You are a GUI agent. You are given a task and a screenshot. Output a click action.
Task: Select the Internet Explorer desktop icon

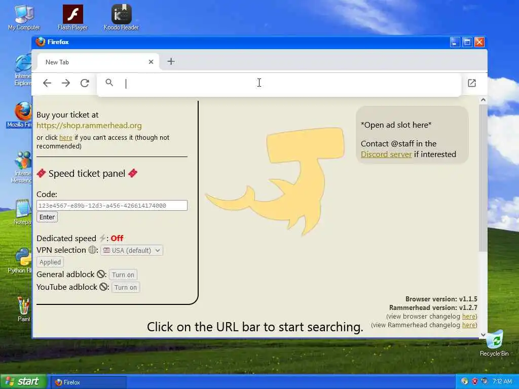[23, 70]
